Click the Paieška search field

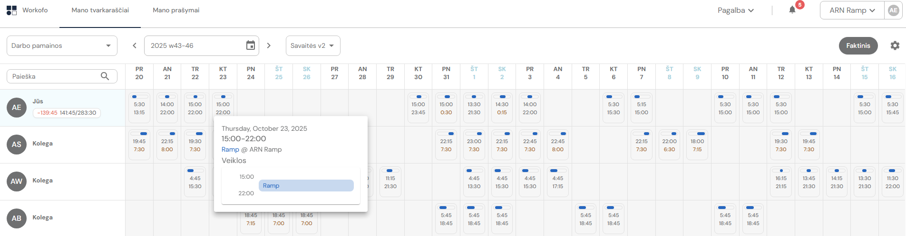tap(55, 76)
